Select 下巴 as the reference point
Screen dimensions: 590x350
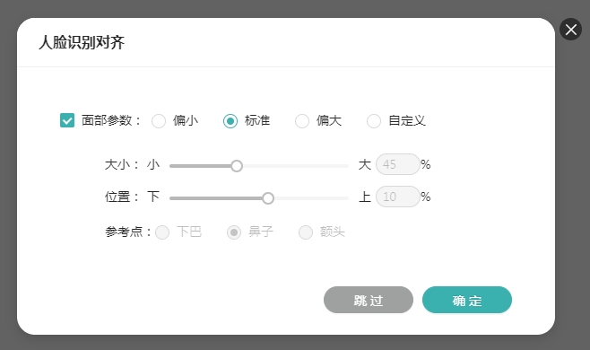click(162, 232)
